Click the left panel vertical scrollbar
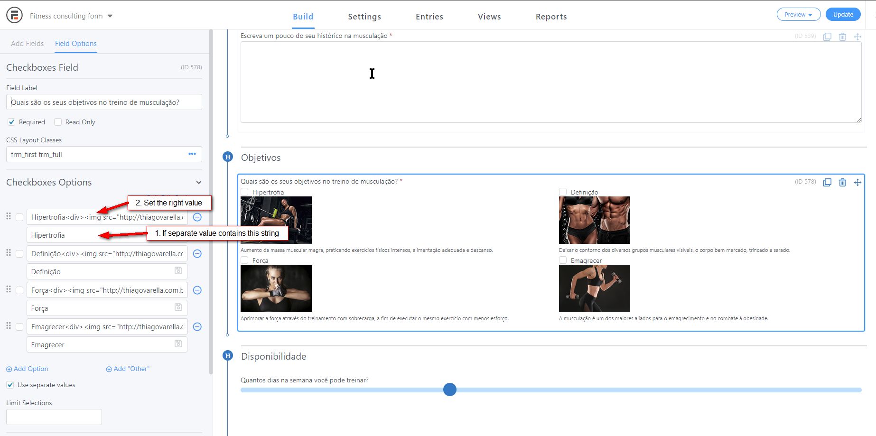The image size is (876, 436). click(x=211, y=202)
